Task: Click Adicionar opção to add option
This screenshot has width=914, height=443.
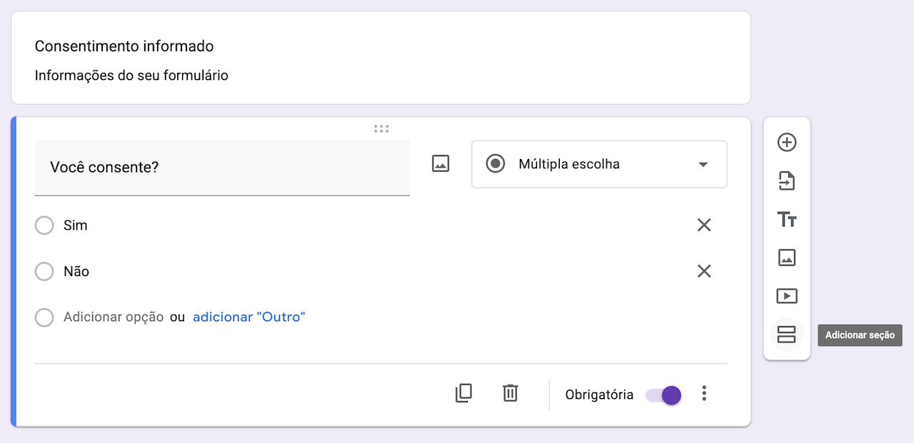Action: (113, 317)
